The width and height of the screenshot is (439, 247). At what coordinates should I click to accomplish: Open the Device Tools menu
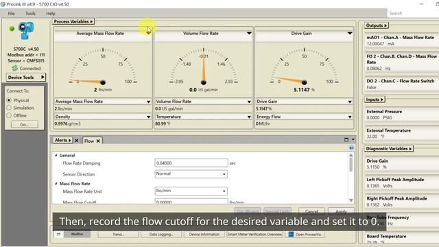(x=26, y=78)
